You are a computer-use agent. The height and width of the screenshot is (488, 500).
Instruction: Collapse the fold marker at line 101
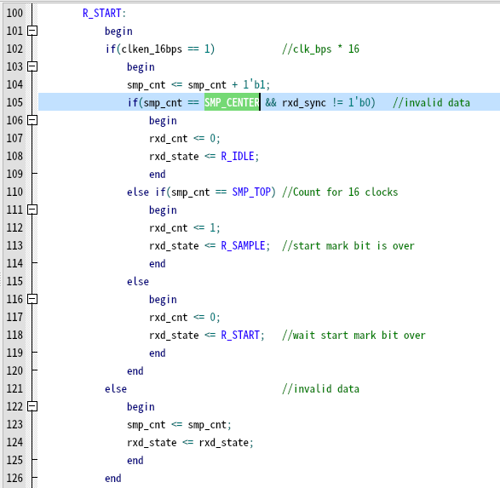click(x=32, y=31)
